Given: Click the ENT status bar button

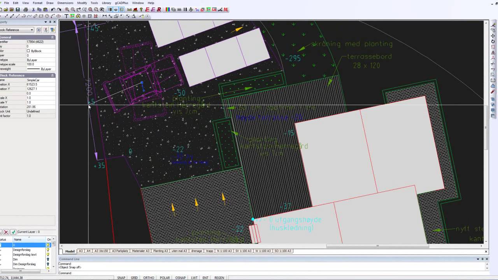Looking at the screenshot, I should pyautogui.click(x=205, y=278).
